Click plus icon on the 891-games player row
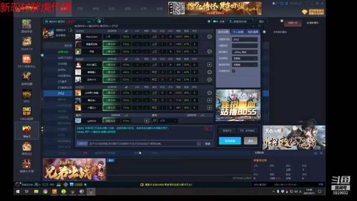 coord(209,108)
